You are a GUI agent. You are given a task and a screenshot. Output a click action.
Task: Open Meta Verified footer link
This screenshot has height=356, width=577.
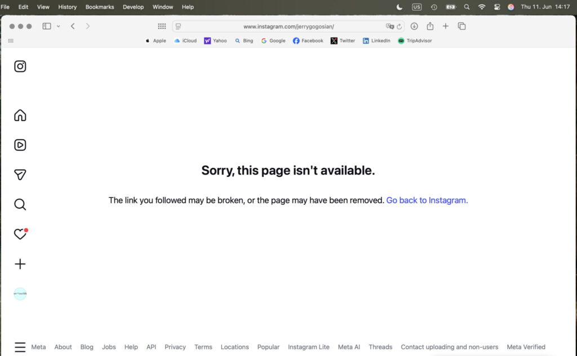tap(526, 347)
